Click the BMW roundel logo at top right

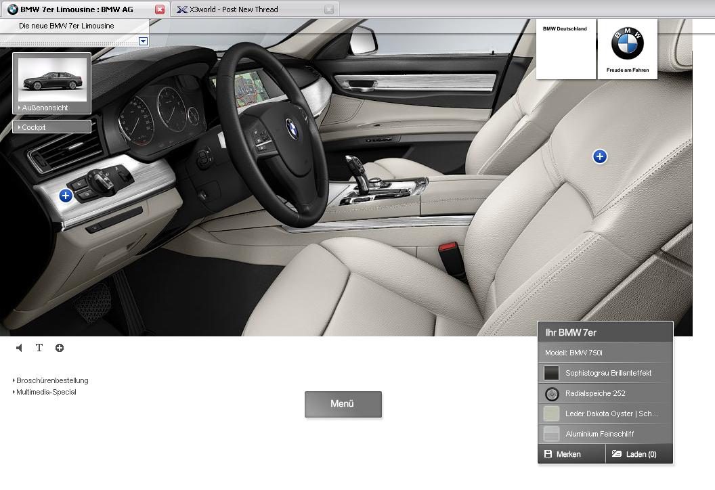coord(627,44)
